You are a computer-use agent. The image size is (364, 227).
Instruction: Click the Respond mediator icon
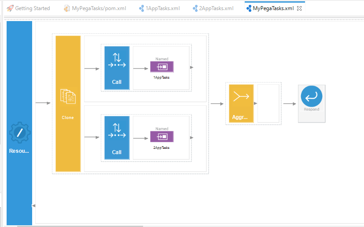click(311, 97)
